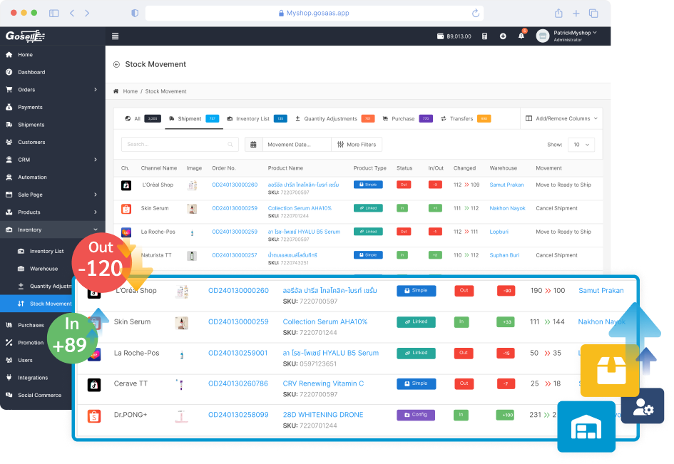
Task: Open Warehouse under Inventory
Action: coord(44,269)
